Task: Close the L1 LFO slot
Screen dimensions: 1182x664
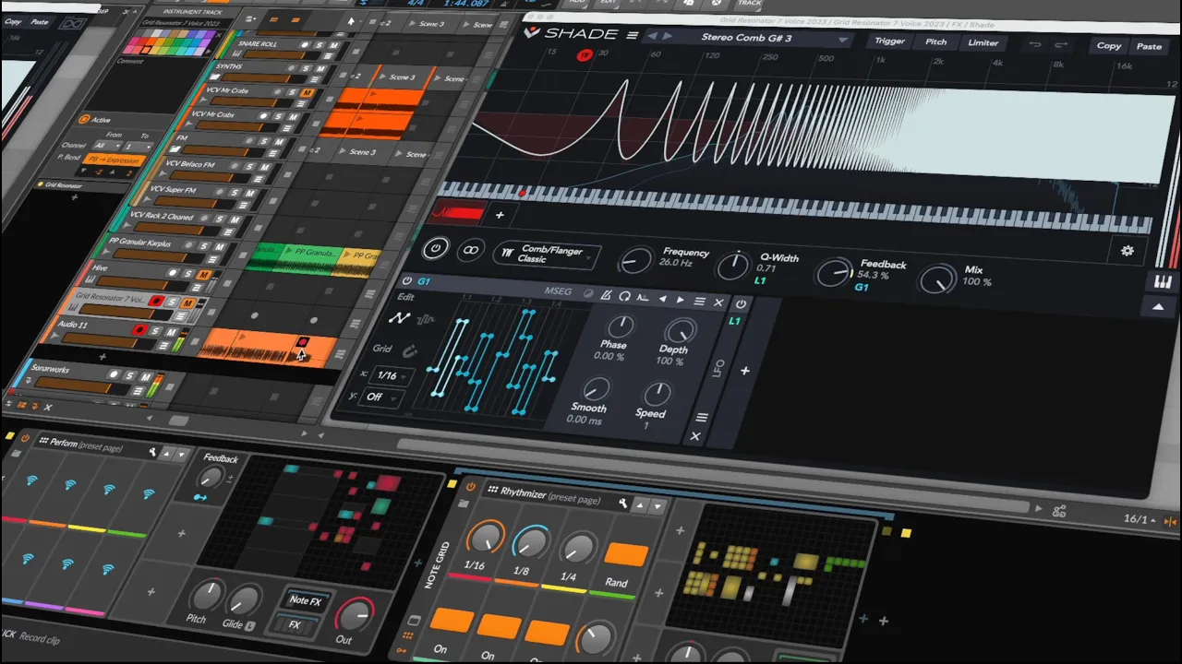Action: tap(696, 436)
